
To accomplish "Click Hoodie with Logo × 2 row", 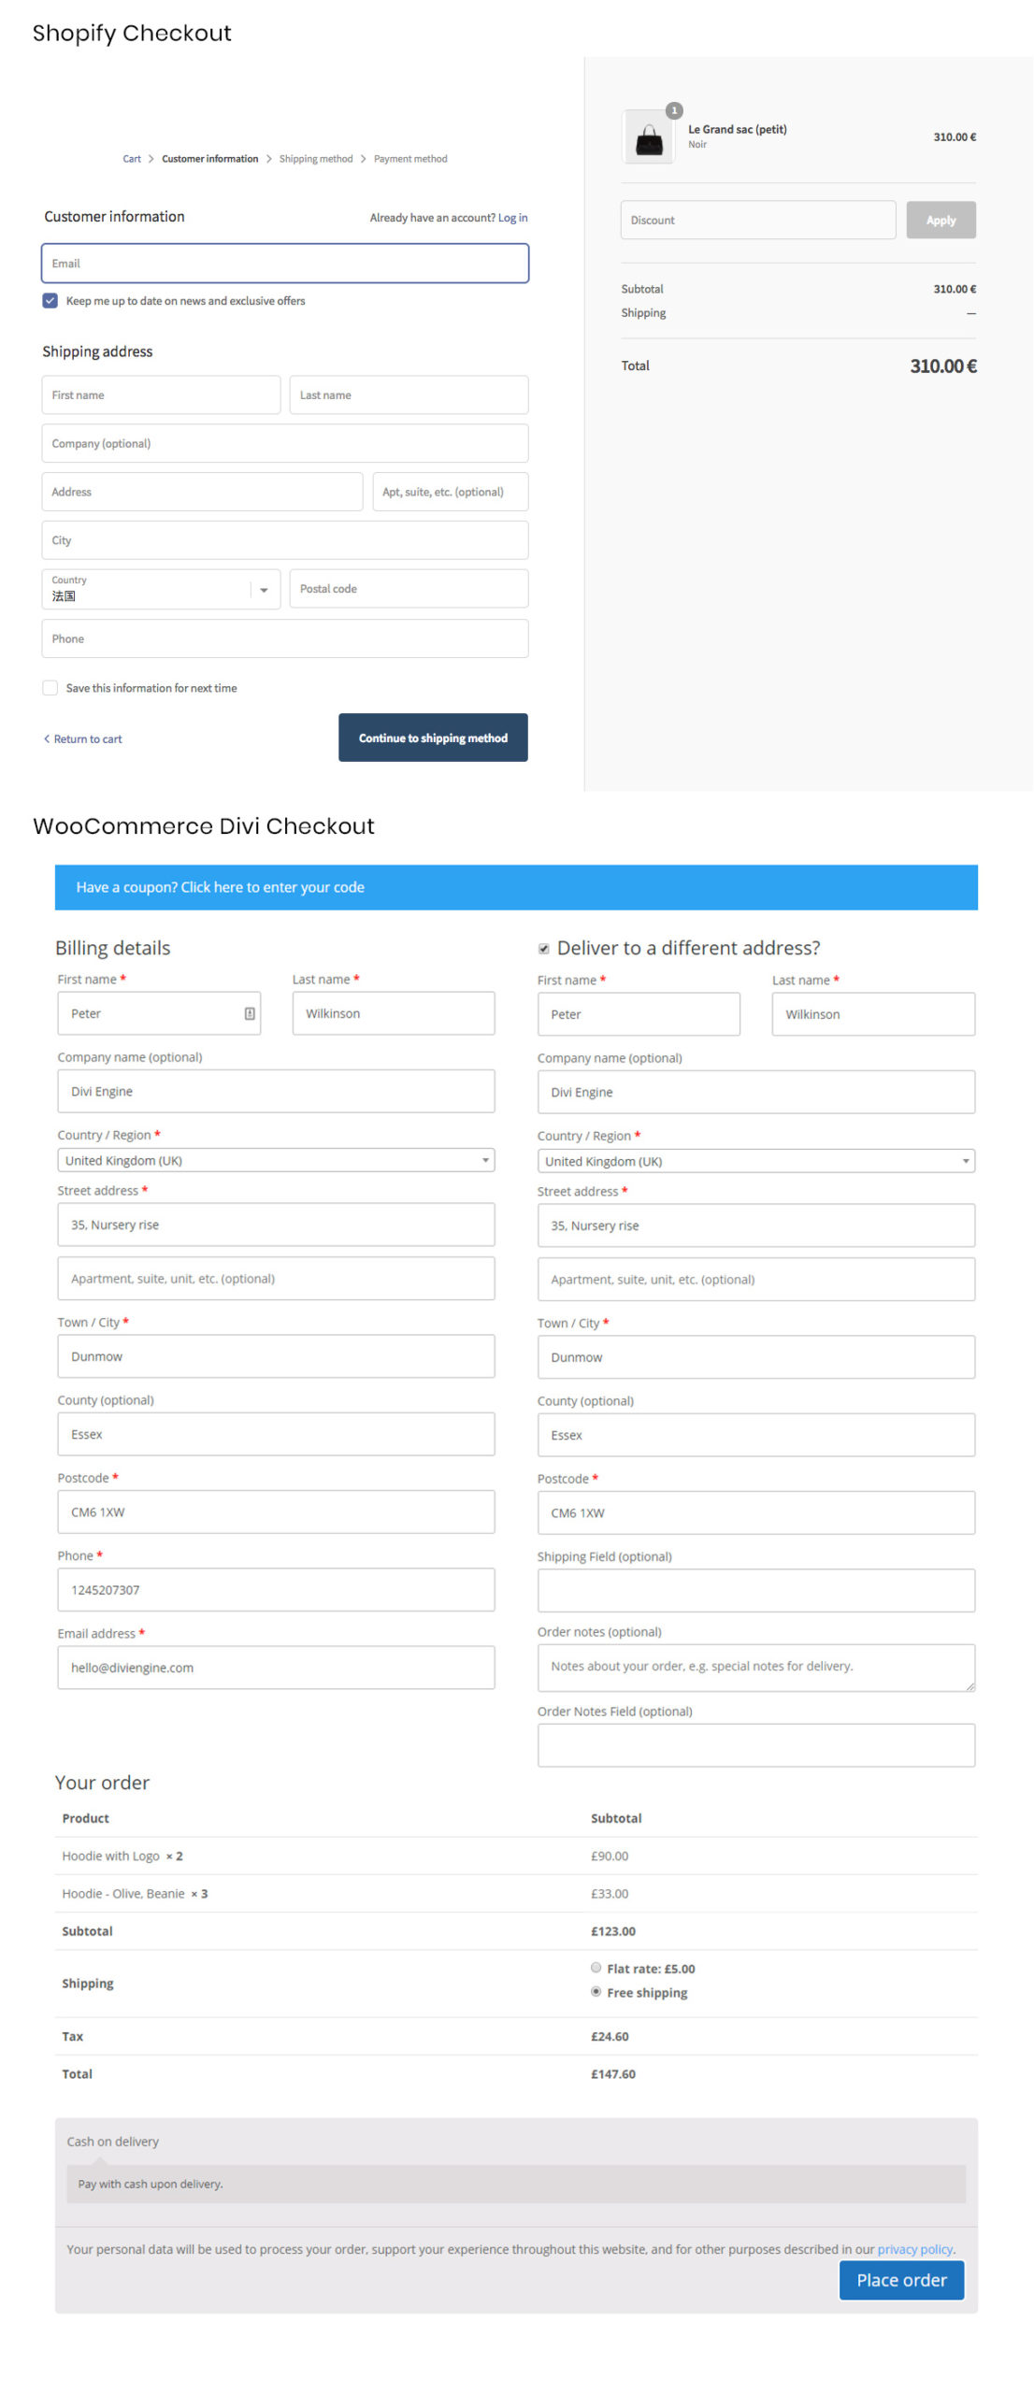I will point(516,1856).
